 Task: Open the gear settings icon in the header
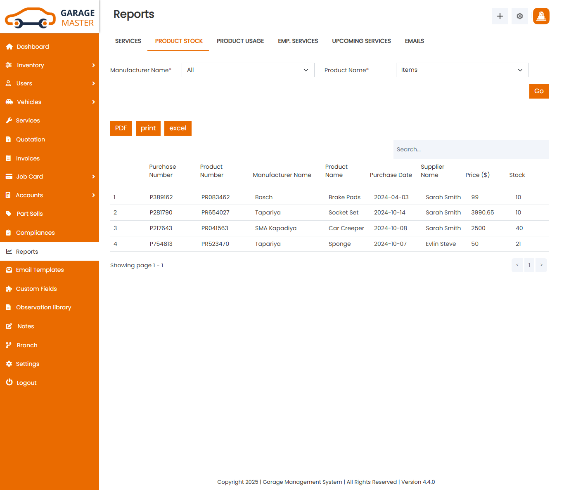tap(519, 16)
